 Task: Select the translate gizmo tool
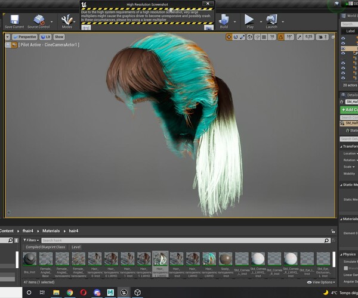tap(229, 37)
